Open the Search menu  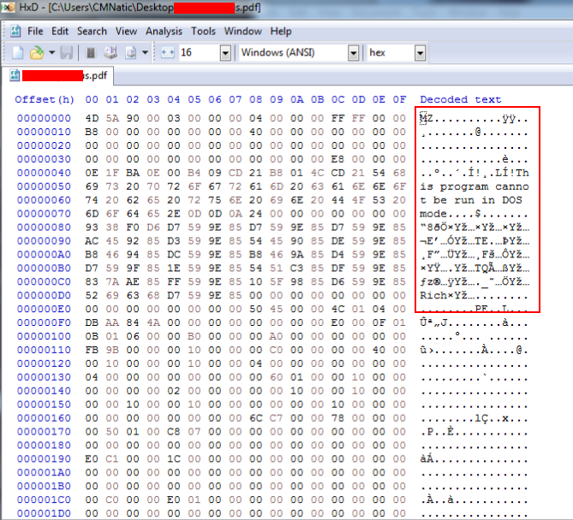[x=92, y=32]
